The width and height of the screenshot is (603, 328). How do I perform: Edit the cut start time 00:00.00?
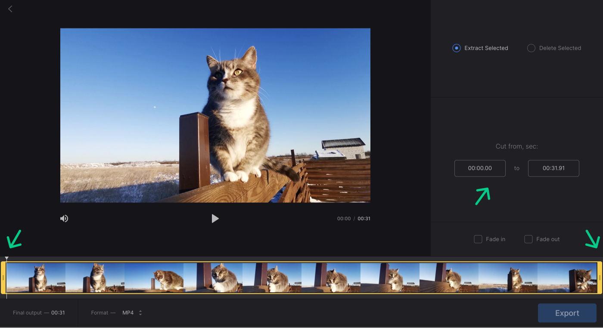[480, 168]
